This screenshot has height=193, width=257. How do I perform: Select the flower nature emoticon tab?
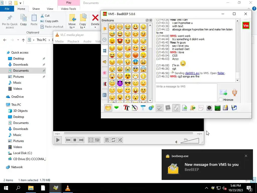pos(105,73)
